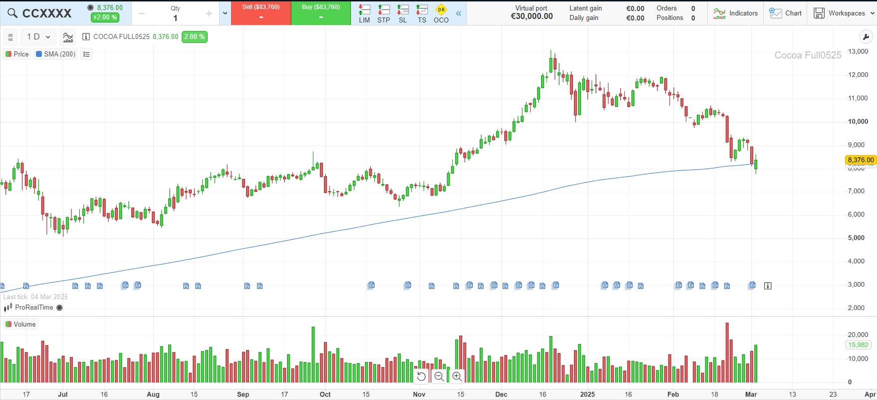This screenshot has height=400, width=877.
Task: Open the Workspaces dropdown
Action: tap(845, 13)
